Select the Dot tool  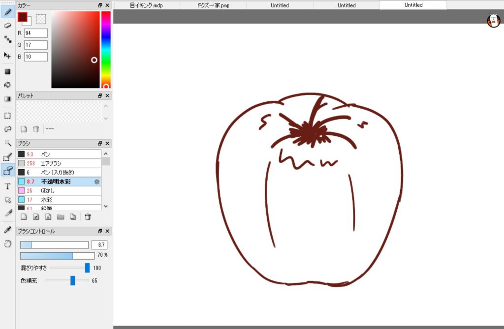pyautogui.click(x=7, y=39)
